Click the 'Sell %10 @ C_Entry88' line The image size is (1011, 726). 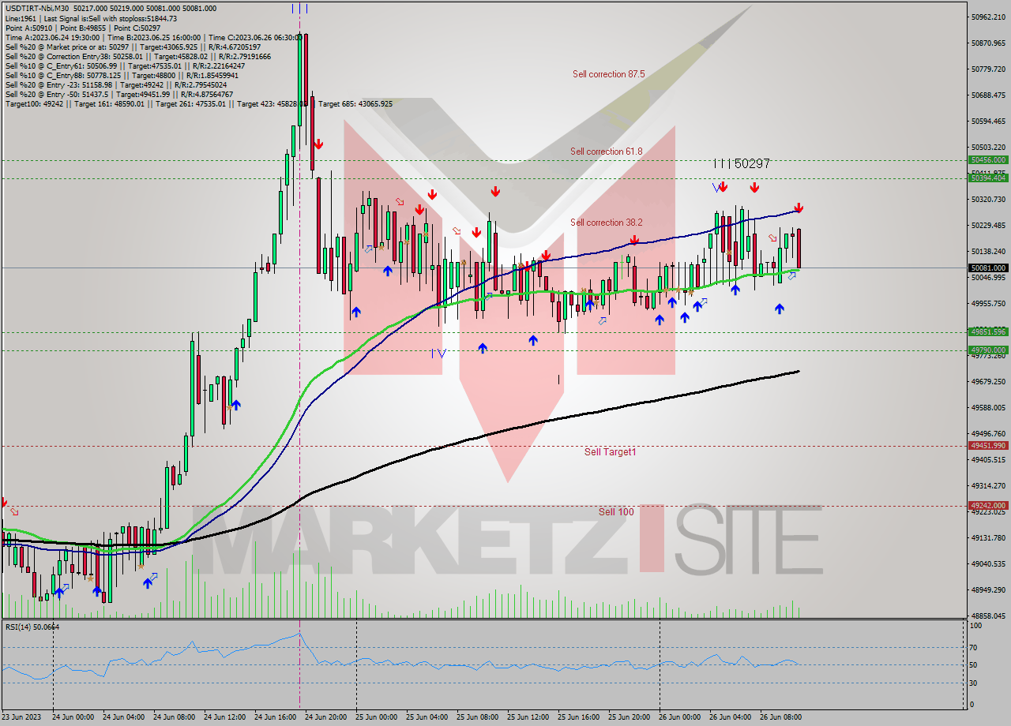(124, 75)
